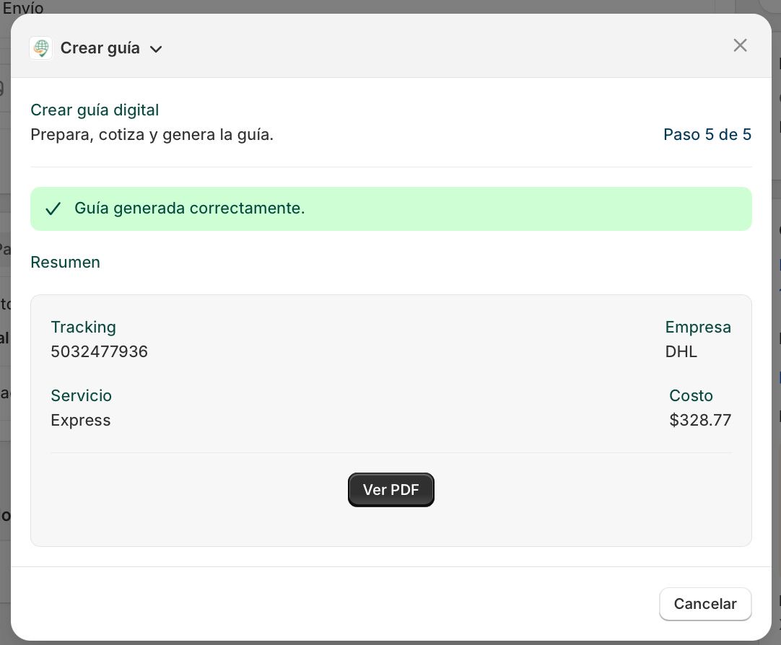This screenshot has width=781, height=645.
Task: Click the Crear guía digital heading
Action: tap(95, 110)
